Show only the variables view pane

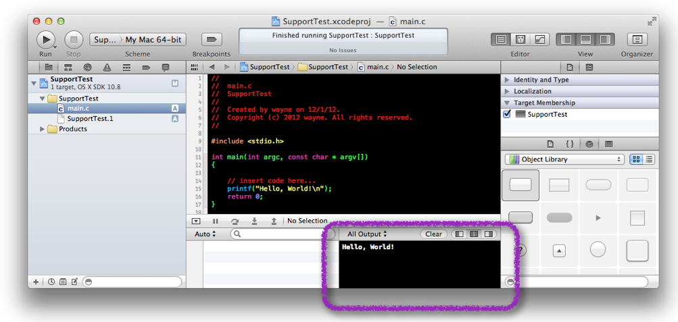pyautogui.click(x=459, y=234)
